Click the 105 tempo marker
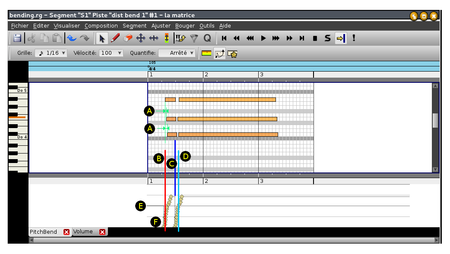This screenshot has width=450, height=254. coord(152,63)
